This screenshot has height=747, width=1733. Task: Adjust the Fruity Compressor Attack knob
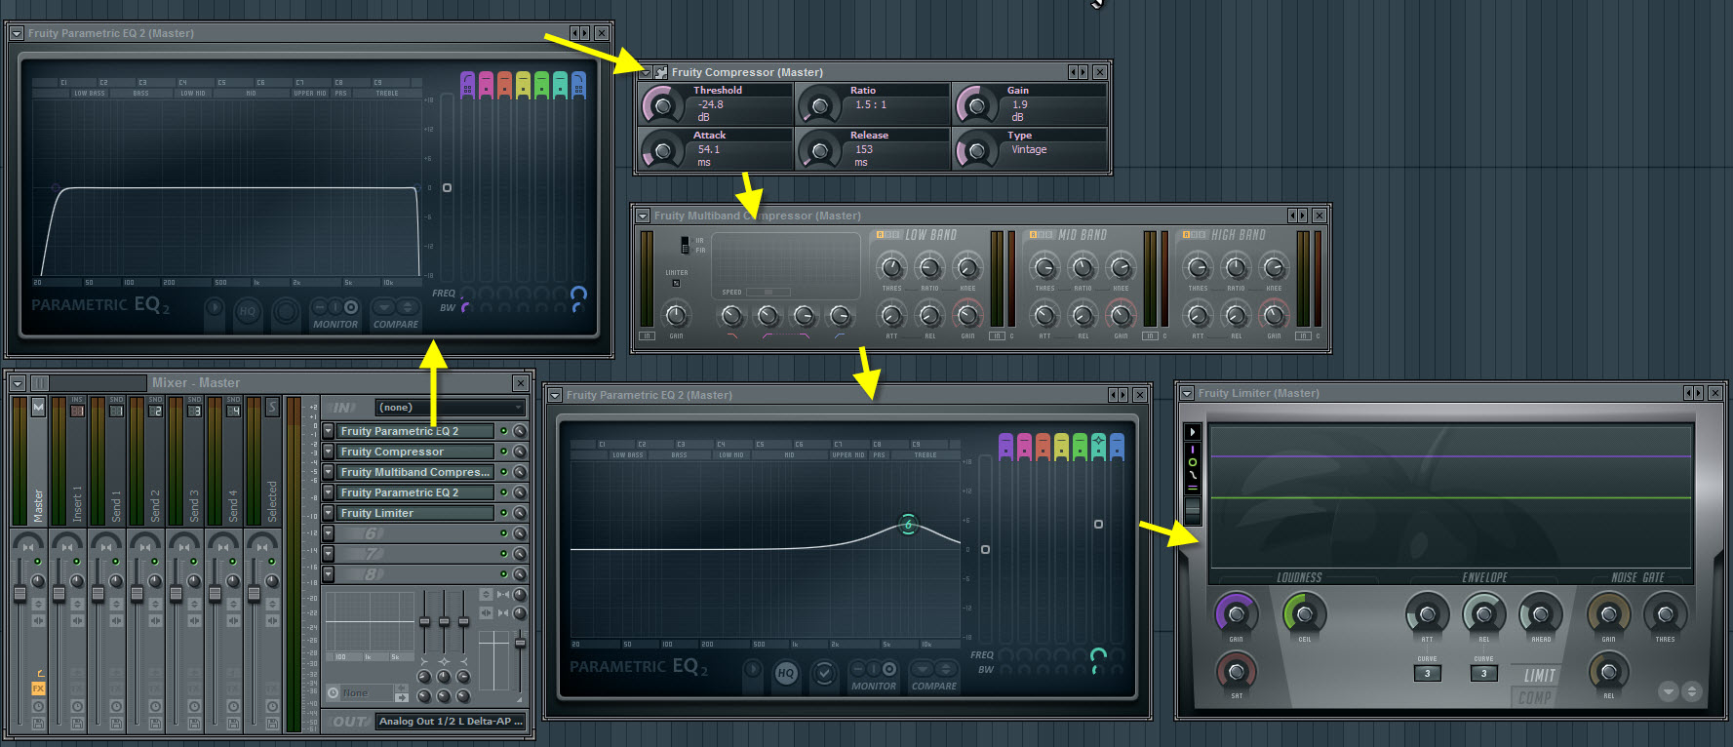pos(662,150)
